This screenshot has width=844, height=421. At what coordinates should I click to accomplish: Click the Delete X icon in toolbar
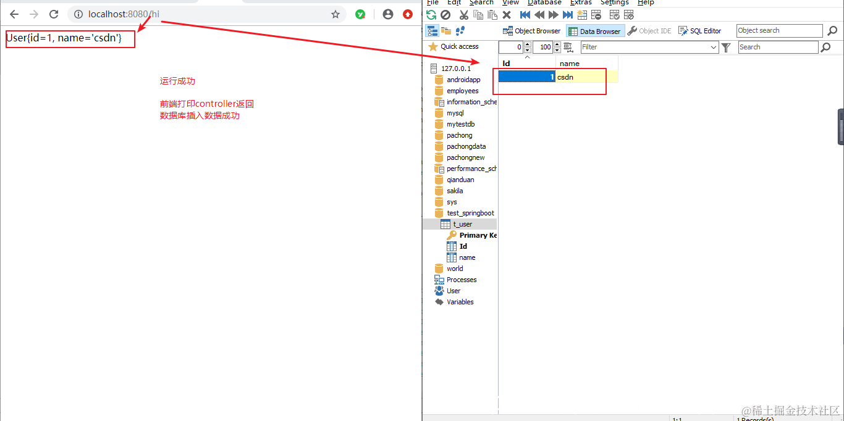(507, 15)
